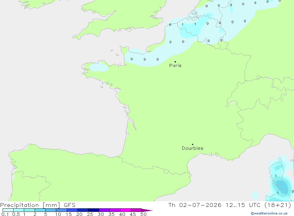Click the (18+21) forecast hour text
294x216 pixels.
pyautogui.click(x=278, y=205)
